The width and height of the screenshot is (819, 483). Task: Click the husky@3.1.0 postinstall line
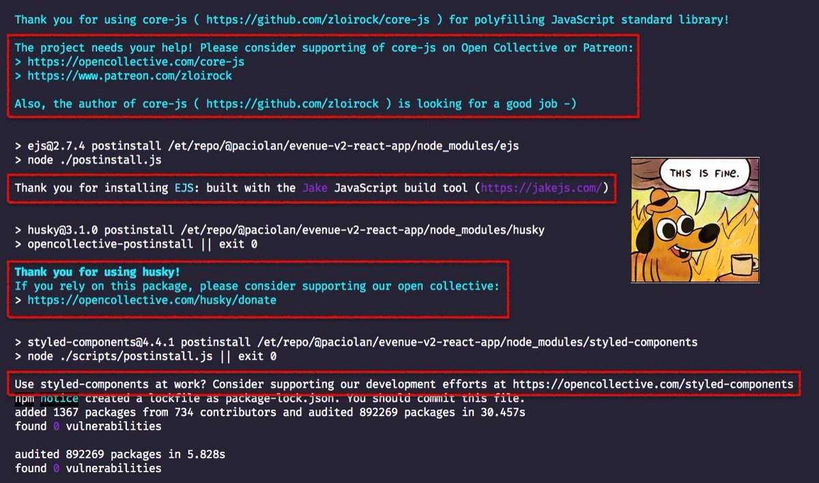click(x=279, y=230)
